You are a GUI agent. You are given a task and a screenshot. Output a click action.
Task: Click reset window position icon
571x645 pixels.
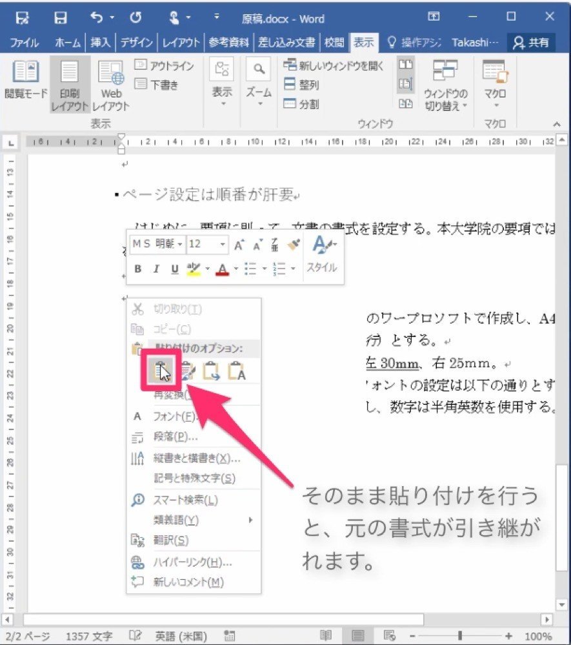[406, 103]
